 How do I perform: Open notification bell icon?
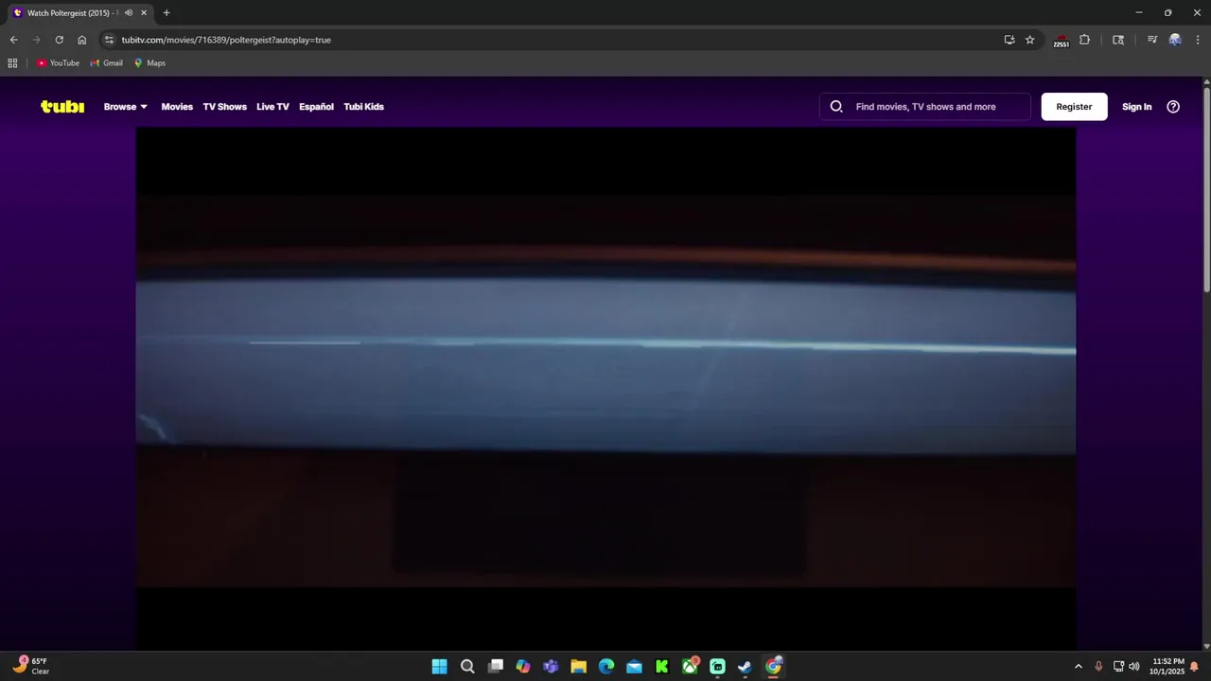coord(1195,667)
